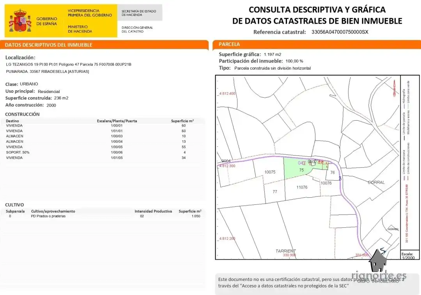This screenshot has width=421, height=295.
Task: Click the red north arrow on the map
Action: 394,88
